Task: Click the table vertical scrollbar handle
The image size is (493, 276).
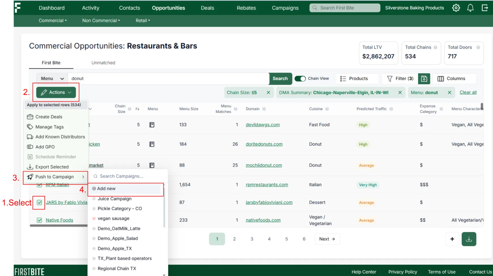Action: click(482, 107)
